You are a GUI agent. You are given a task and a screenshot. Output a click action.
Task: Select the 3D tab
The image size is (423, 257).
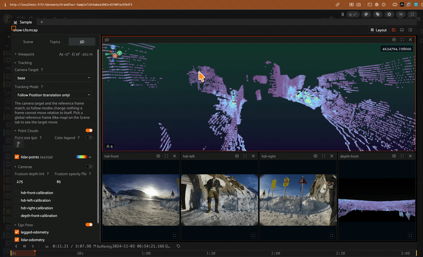point(82,42)
